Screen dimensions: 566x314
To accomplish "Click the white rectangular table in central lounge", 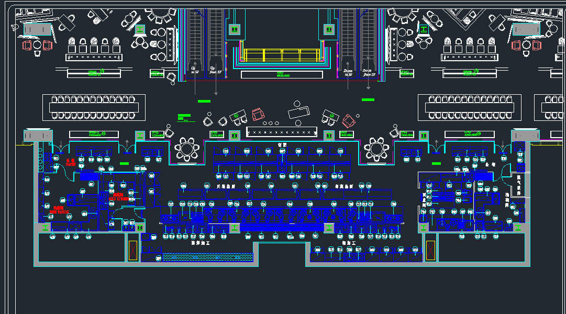I will point(300,111).
